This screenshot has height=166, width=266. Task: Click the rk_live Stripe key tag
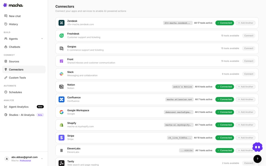click(x=180, y=138)
